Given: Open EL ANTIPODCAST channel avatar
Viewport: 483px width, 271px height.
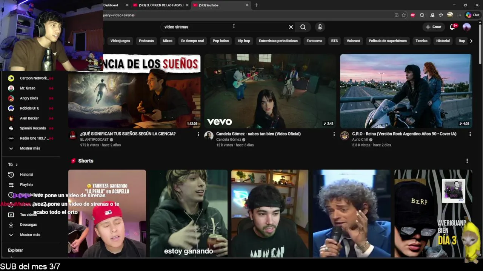Looking at the screenshot, I should pyautogui.click(x=73, y=135).
